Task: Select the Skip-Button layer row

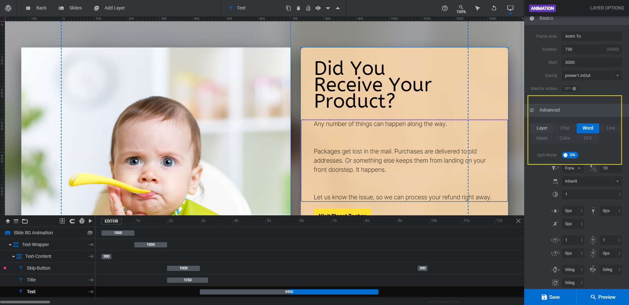Action: (48, 268)
